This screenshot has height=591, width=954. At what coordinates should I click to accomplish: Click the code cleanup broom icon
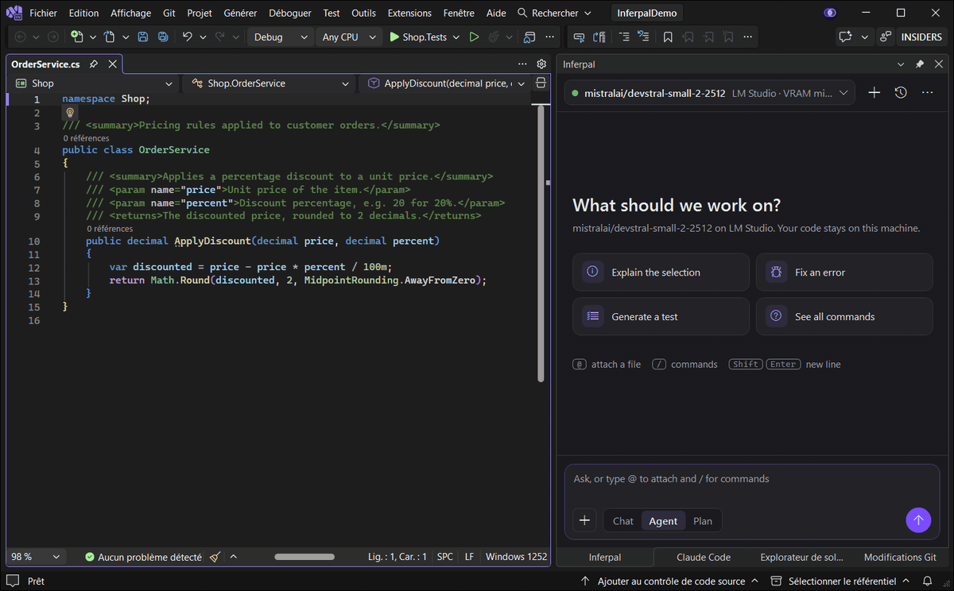tap(215, 557)
